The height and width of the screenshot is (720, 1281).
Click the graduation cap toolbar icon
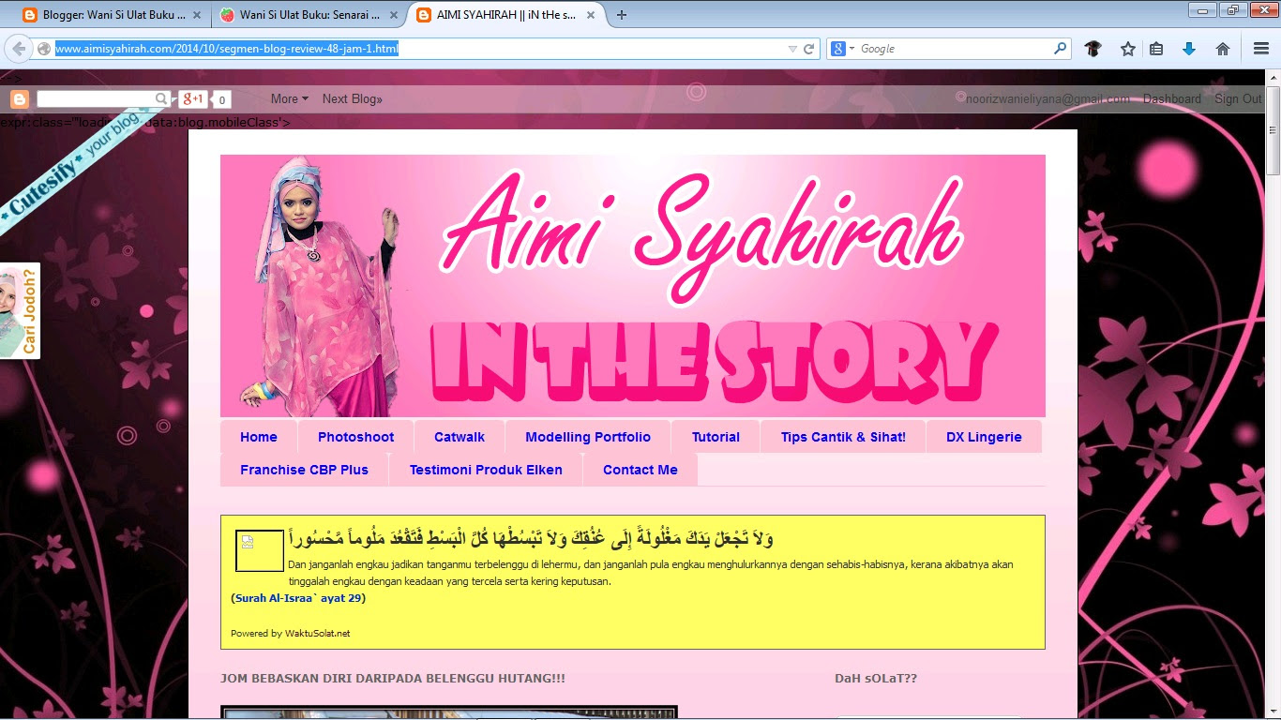(x=1093, y=49)
